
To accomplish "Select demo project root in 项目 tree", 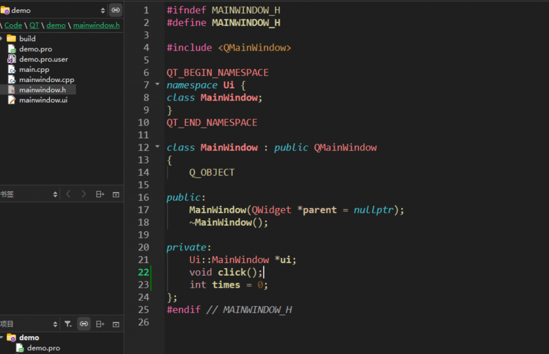I will 29,337.
